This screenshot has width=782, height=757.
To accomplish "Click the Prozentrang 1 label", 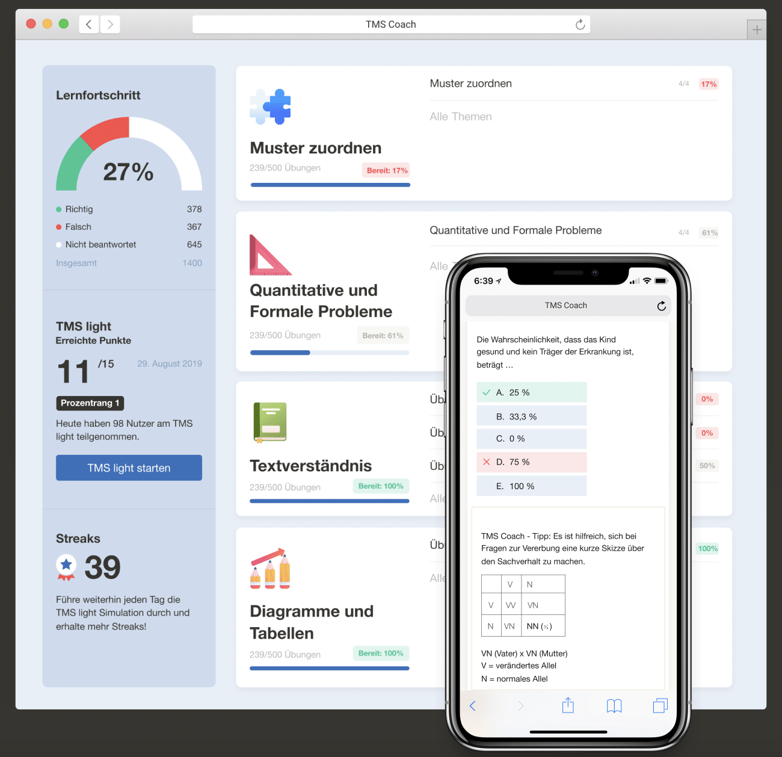I will 90,403.
